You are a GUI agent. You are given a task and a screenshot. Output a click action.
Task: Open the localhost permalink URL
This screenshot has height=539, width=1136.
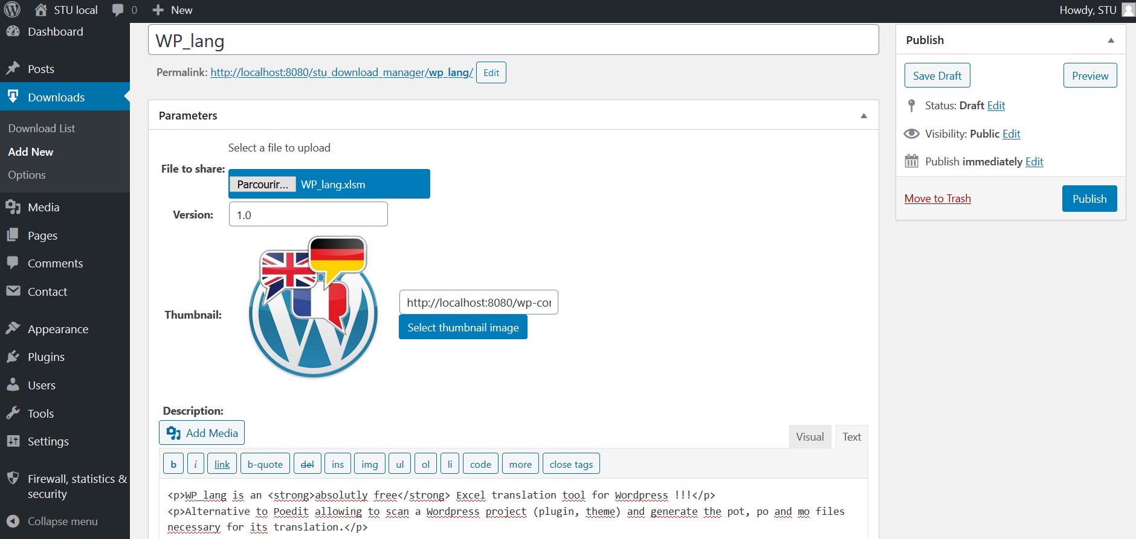click(341, 72)
